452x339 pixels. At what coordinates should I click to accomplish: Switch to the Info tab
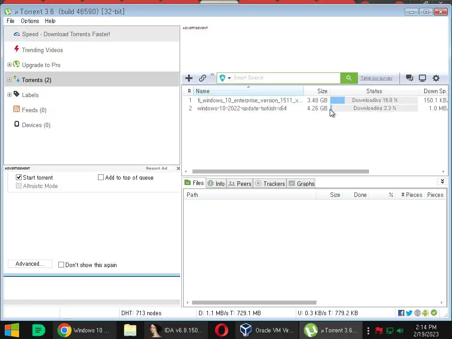[x=216, y=184]
